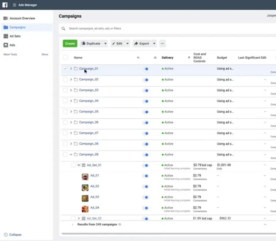Click Results from 245 campaigns text

pos(97,225)
